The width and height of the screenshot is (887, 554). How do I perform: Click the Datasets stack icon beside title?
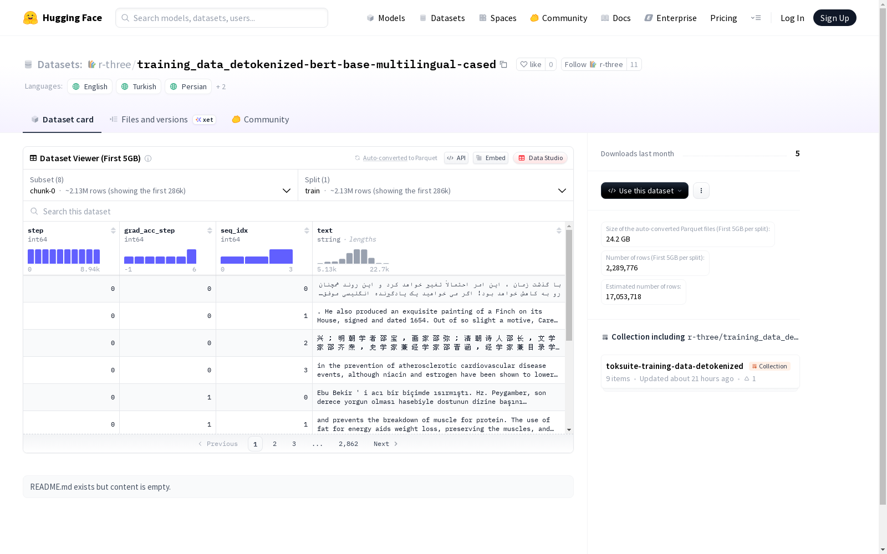click(28, 64)
